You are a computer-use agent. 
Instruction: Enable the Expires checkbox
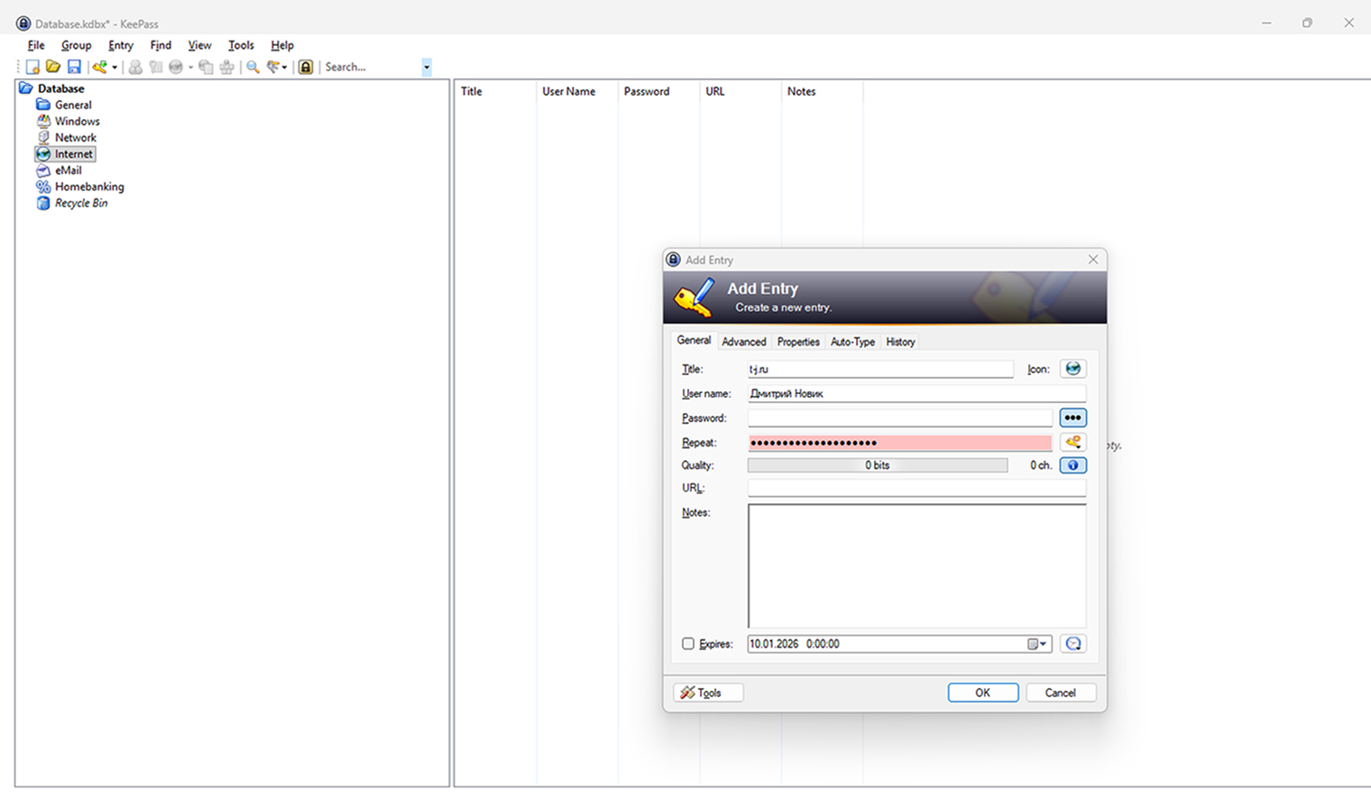click(688, 644)
